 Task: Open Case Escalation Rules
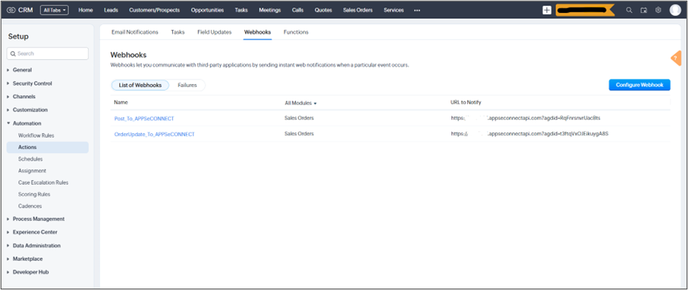point(43,182)
